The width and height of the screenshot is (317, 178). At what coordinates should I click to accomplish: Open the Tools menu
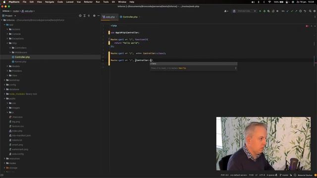(x=106, y=2)
